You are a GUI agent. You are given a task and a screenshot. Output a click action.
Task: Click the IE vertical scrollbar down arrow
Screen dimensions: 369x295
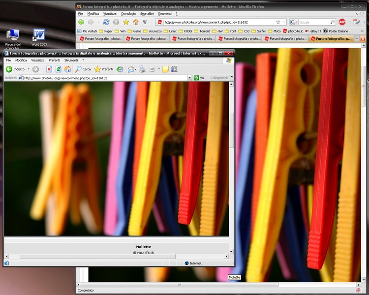(231, 251)
